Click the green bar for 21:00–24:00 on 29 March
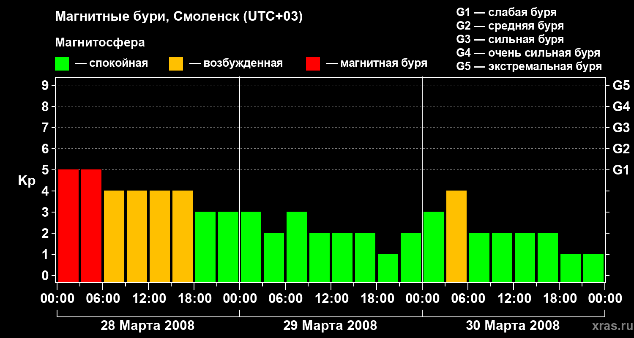634x338 pixels. click(411, 257)
